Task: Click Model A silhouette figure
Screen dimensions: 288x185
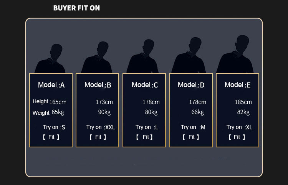Action: tap(50, 59)
